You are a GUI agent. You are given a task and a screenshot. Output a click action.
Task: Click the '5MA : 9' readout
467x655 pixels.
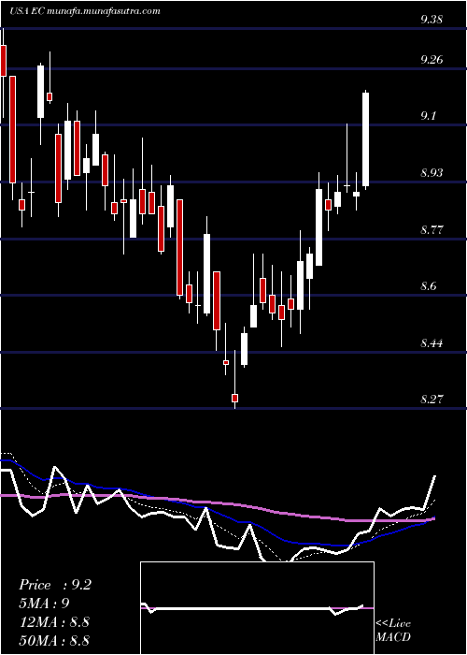44,604
